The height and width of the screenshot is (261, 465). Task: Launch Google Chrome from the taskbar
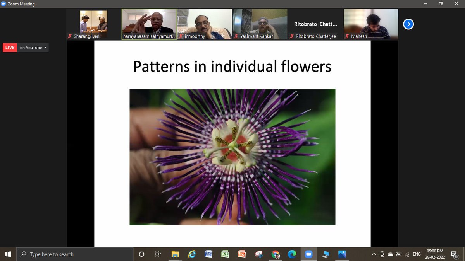276,254
